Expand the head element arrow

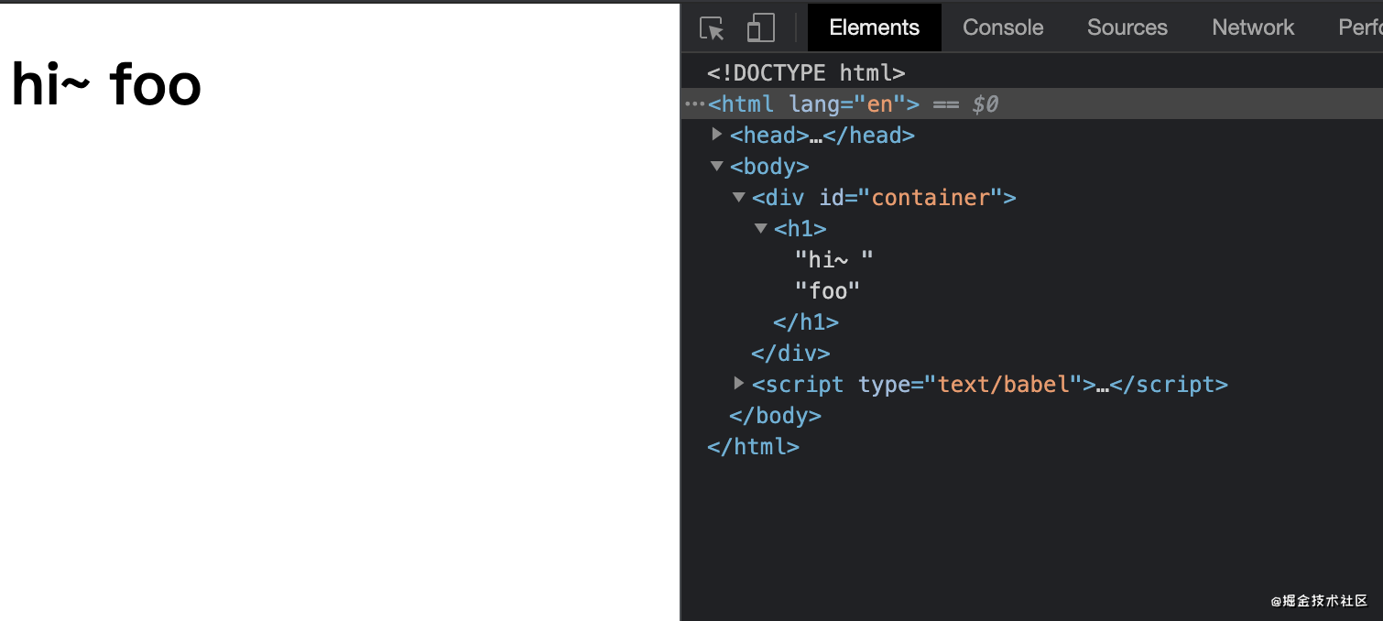pos(717,135)
